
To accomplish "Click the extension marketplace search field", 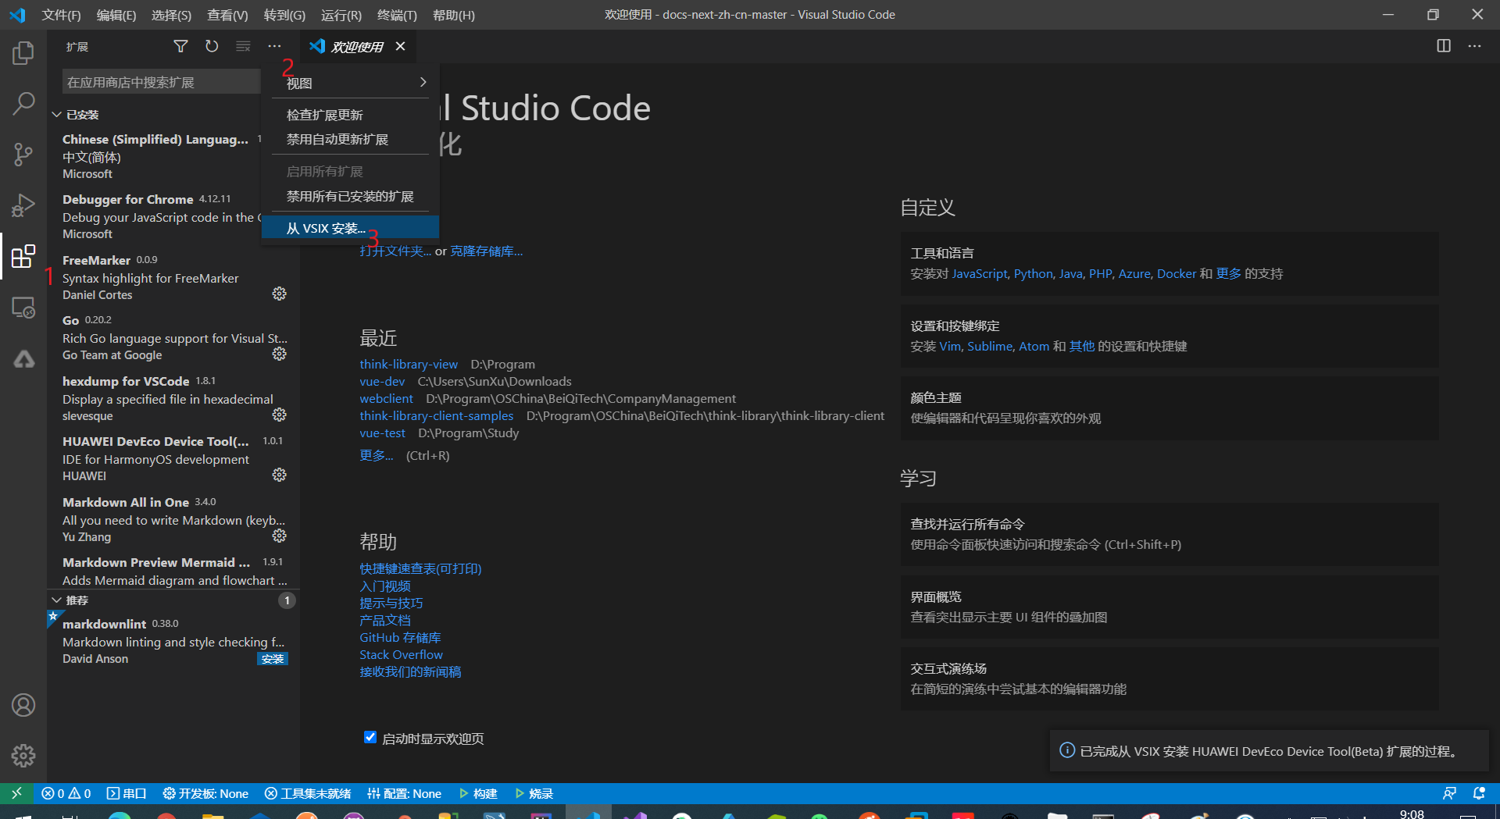I will click(x=161, y=82).
